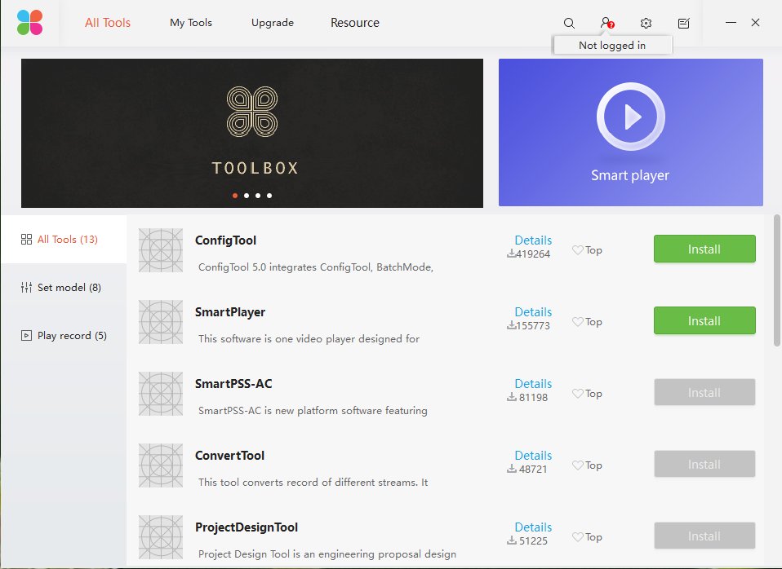This screenshot has height=569, width=782.
Task: Click the user account login icon
Action: (x=606, y=23)
